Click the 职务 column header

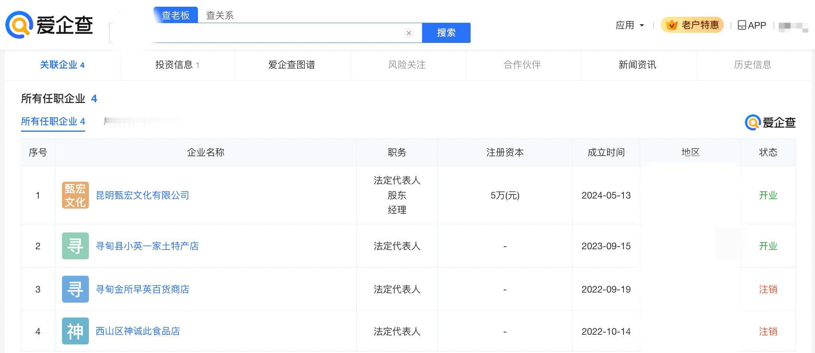coord(397,152)
